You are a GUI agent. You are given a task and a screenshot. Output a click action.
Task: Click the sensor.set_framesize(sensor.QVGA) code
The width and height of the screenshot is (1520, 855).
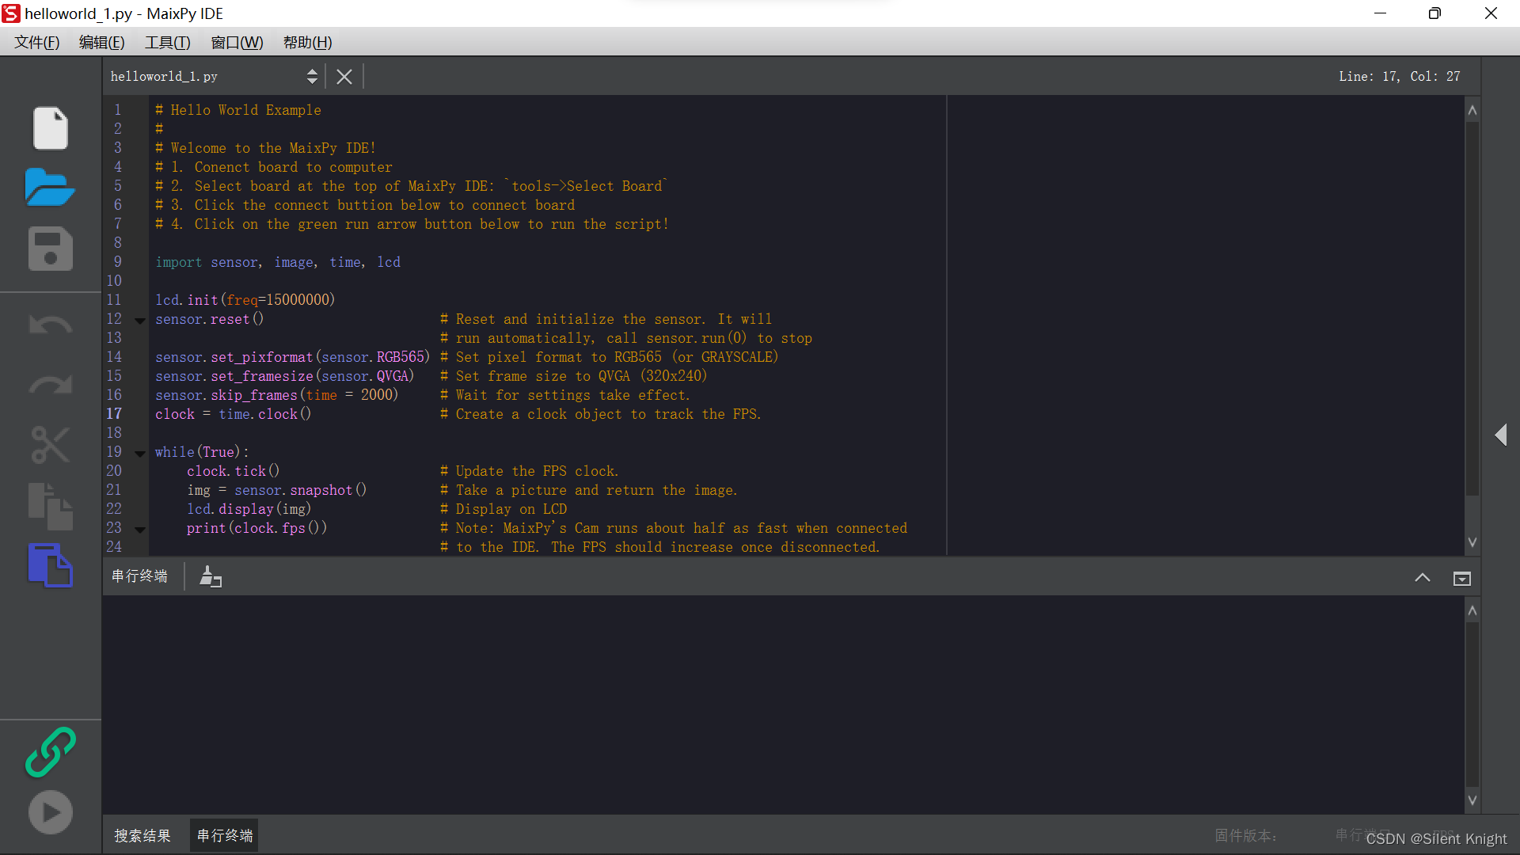285,376
